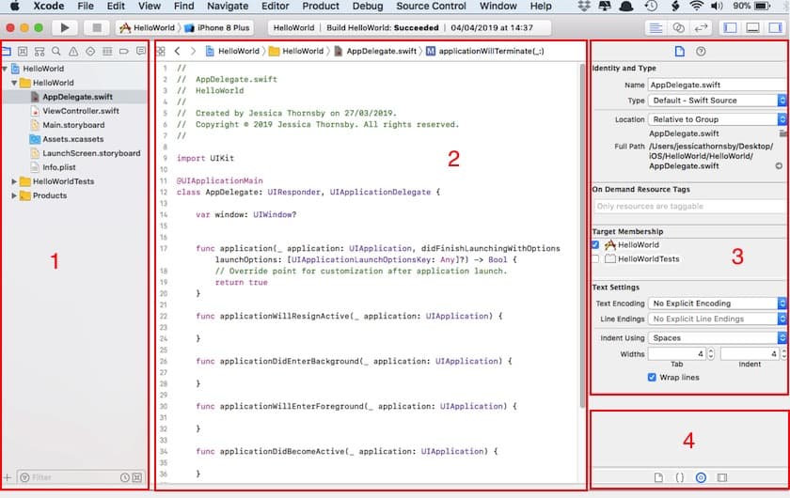This screenshot has width=790, height=498.
Task: Open the Debug menu
Action: coord(368,6)
